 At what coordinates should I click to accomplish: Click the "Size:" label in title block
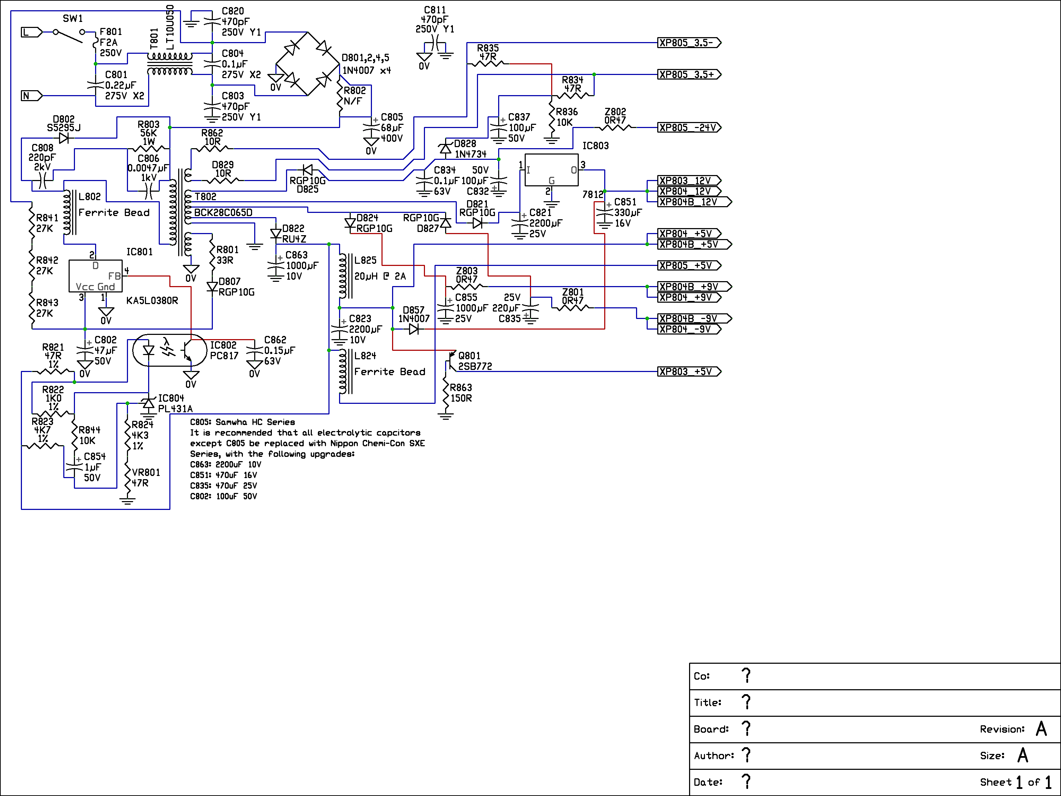(992, 756)
